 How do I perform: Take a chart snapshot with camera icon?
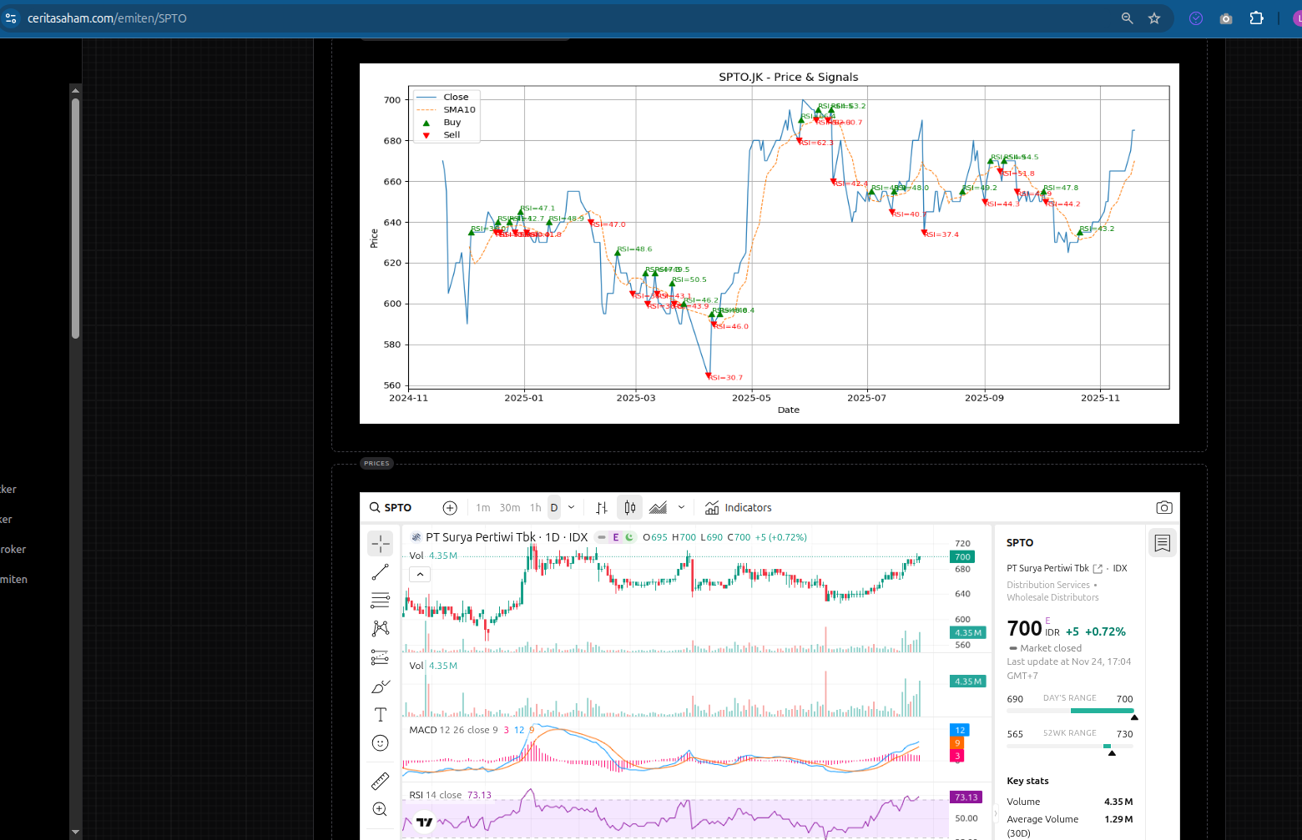pos(1164,507)
